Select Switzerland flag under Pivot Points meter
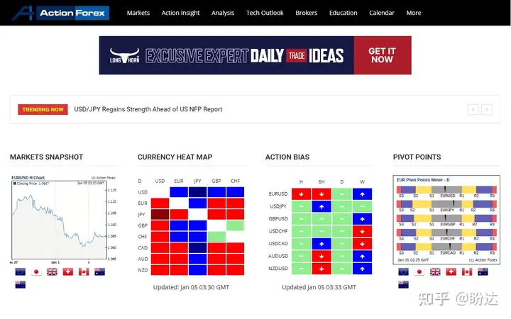Screen dimensions: 511x319 point(451,272)
